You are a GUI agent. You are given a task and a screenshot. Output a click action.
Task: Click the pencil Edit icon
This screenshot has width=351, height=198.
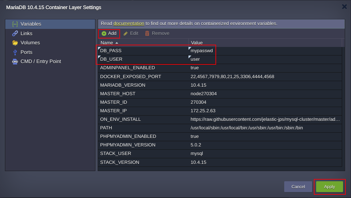[126, 33]
